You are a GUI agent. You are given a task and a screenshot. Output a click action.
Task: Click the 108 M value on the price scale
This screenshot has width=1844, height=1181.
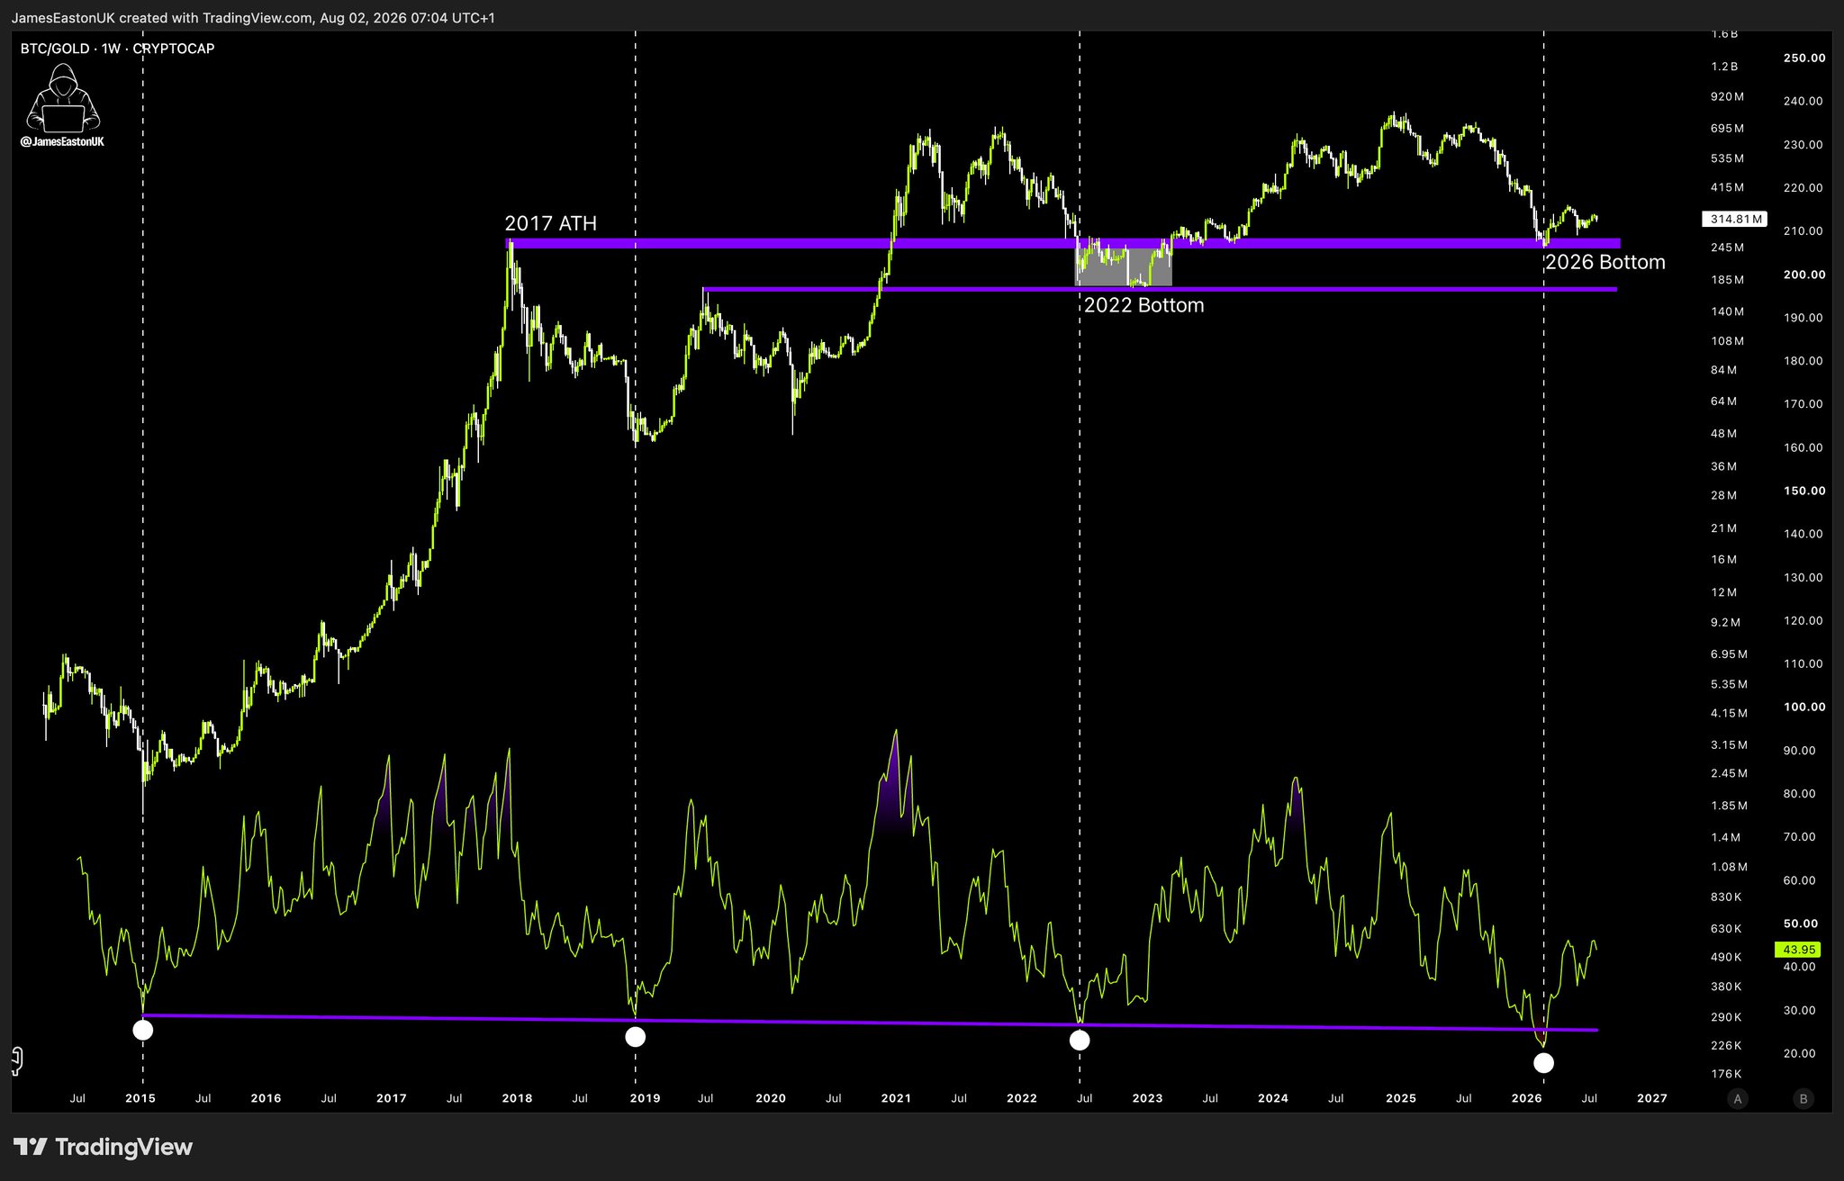pos(1728,341)
